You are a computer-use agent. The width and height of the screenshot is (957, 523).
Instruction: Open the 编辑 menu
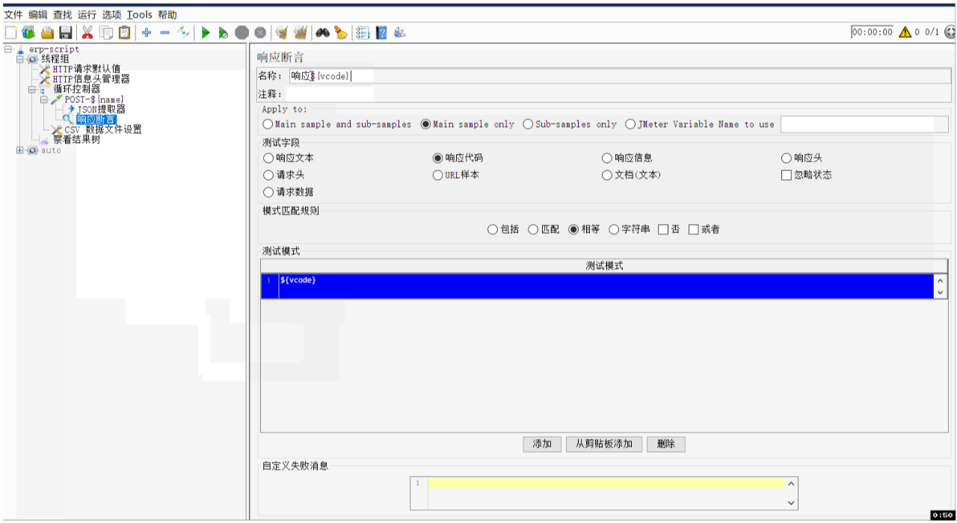tap(37, 14)
